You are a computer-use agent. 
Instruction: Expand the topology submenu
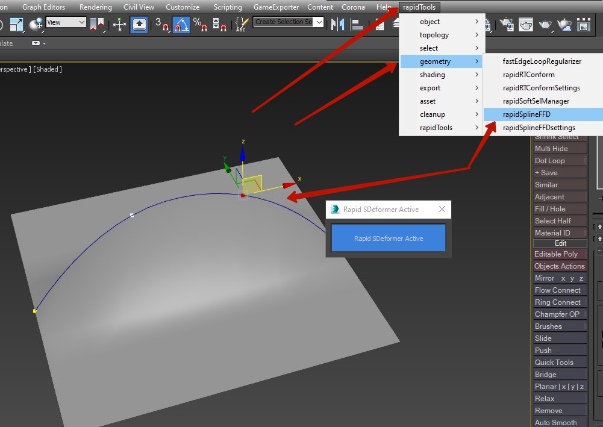coord(442,35)
